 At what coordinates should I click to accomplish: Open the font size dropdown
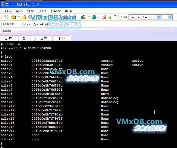coord(170,17)
